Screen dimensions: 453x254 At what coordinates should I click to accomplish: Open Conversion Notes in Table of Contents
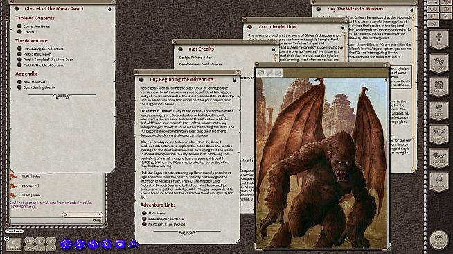coord(37,26)
